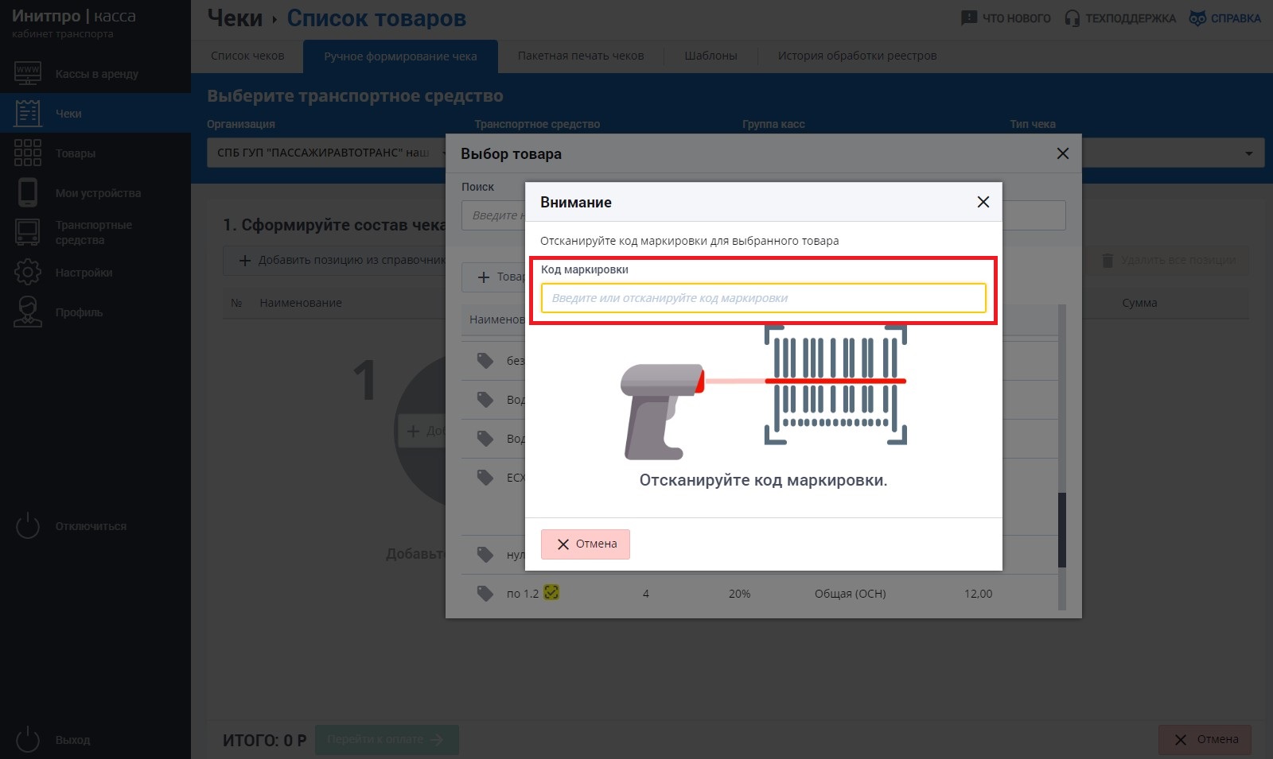The height and width of the screenshot is (759, 1273).
Task: Select the Ручное формирование чека tab
Action: point(400,56)
